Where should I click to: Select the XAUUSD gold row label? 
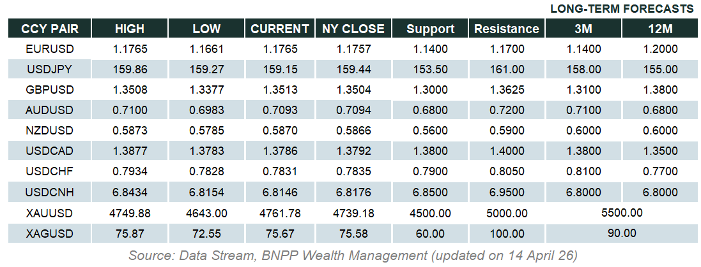click(50, 212)
